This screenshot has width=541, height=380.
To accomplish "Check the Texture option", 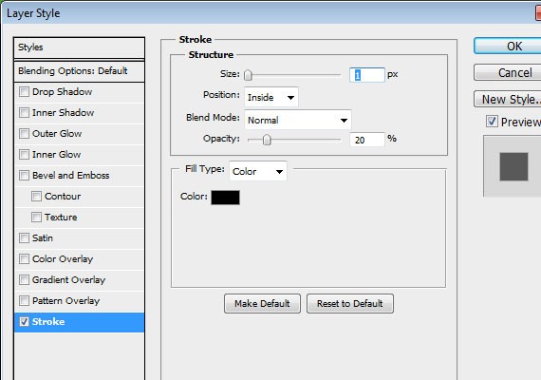I will pos(36,218).
